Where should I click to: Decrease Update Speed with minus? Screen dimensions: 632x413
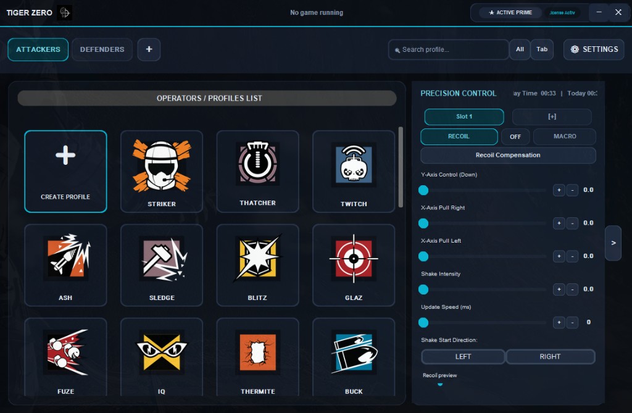[572, 322]
